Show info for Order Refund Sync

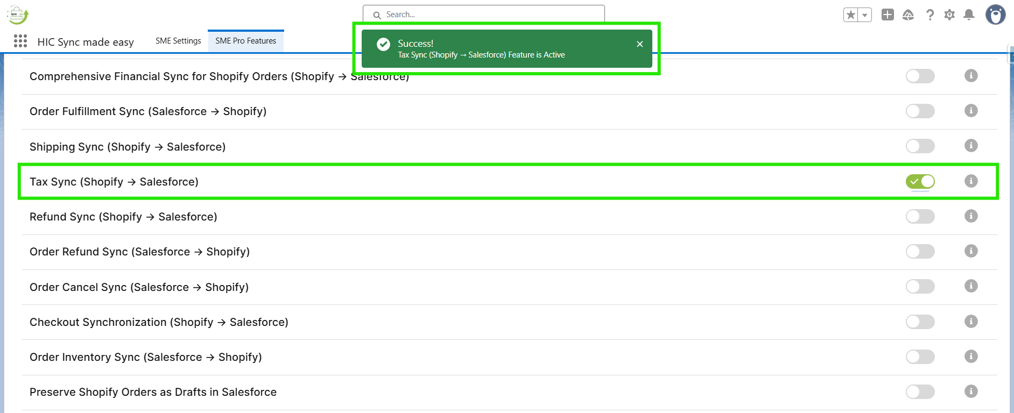click(x=971, y=251)
